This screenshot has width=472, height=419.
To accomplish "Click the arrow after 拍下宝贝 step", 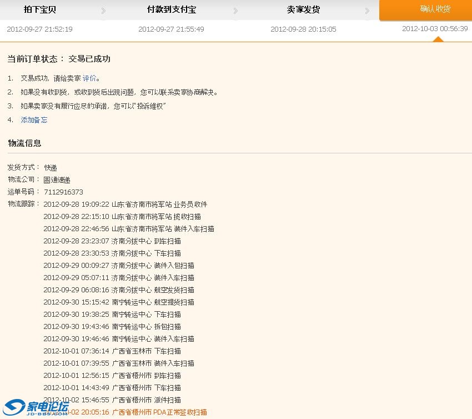I will [104, 11].
